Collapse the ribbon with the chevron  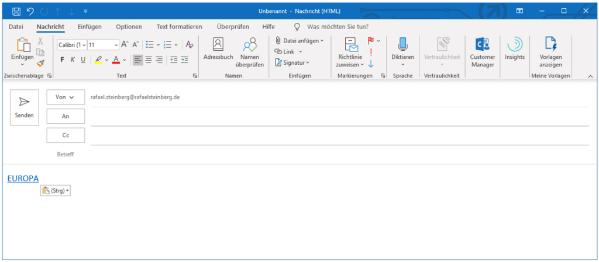point(590,76)
